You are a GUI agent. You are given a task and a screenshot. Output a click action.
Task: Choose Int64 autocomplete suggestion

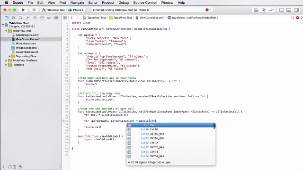pos(170,152)
